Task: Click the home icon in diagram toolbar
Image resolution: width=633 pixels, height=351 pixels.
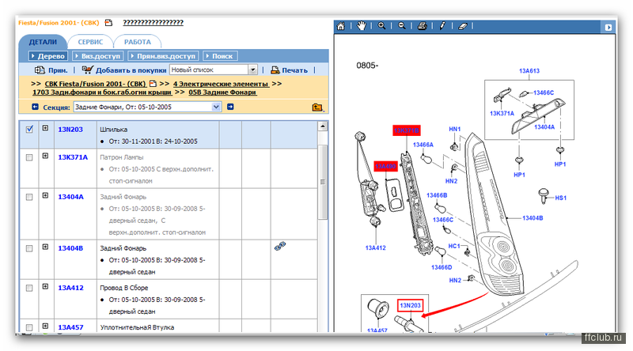Action: pos(341,26)
